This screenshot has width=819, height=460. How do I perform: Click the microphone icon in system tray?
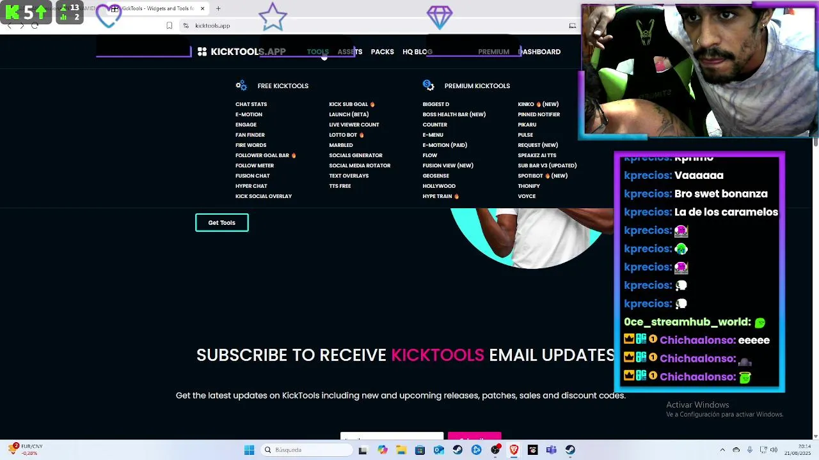(x=749, y=450)
